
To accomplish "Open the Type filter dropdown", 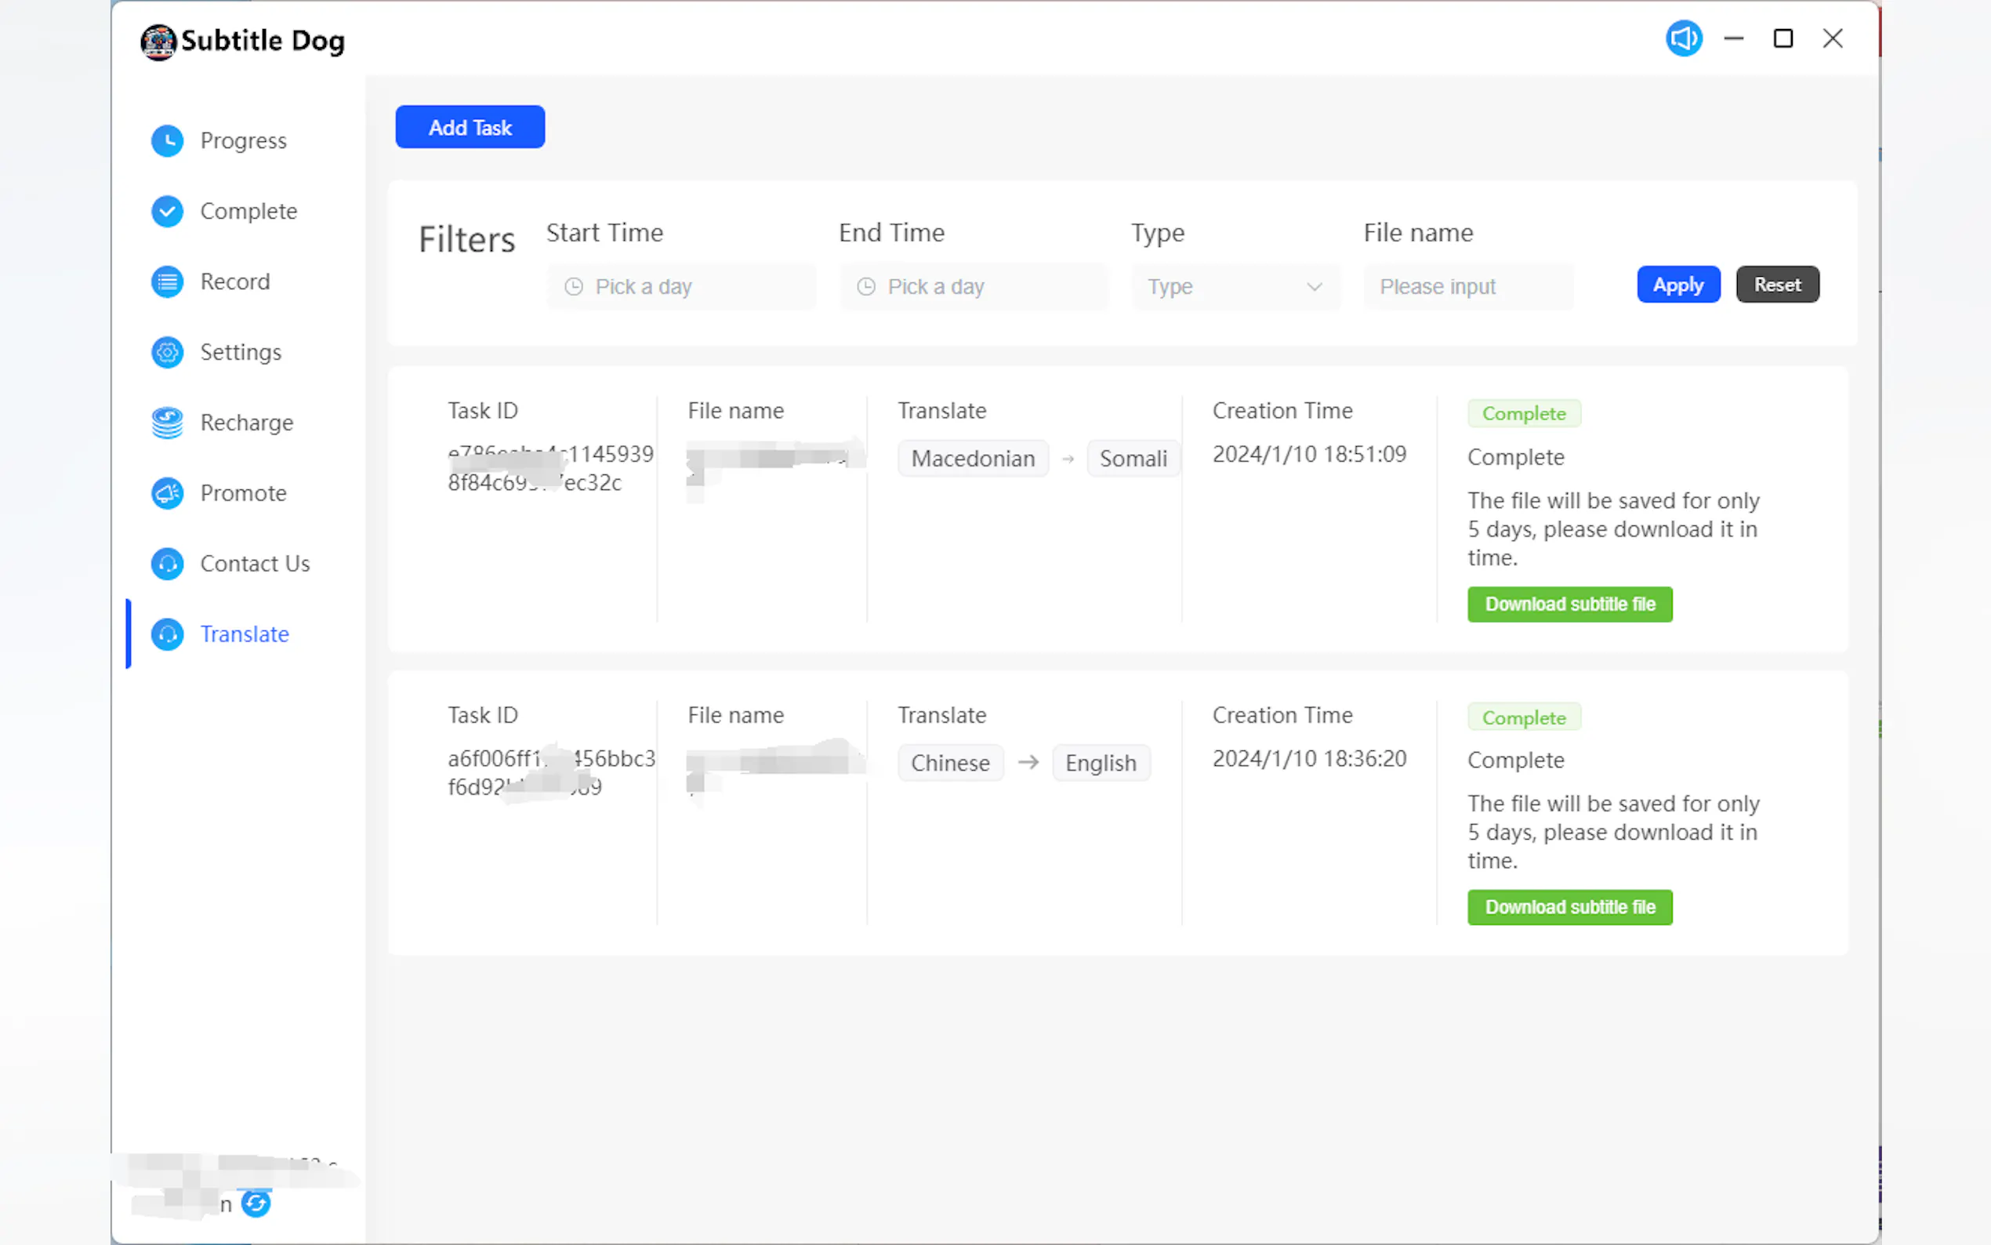I will [x=1235, y=286].
